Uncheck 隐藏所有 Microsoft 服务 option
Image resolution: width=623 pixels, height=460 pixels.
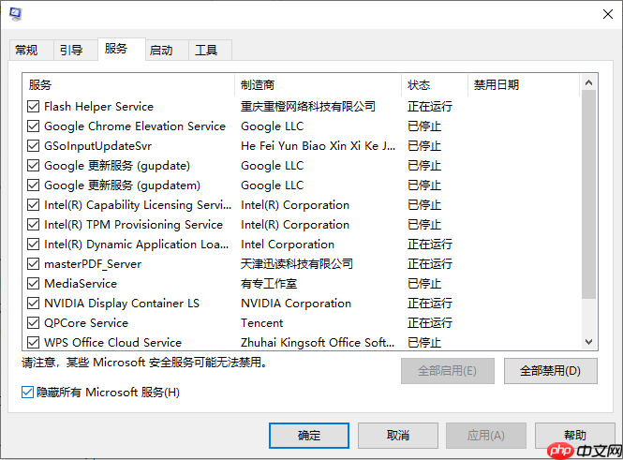pyautogui.click(x=28, y=393)
